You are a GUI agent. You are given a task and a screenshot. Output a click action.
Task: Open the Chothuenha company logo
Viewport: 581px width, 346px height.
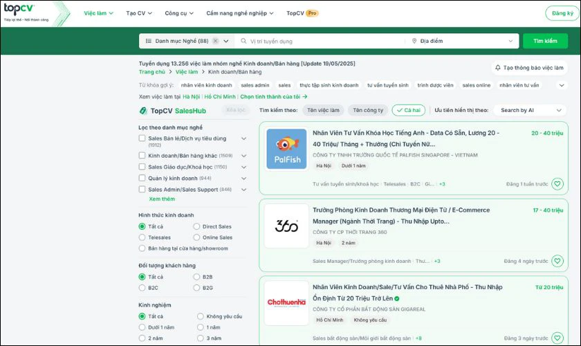point(286,303)
